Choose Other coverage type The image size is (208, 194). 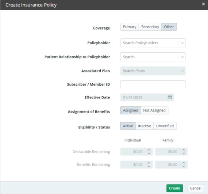click(x=169, y=27)
